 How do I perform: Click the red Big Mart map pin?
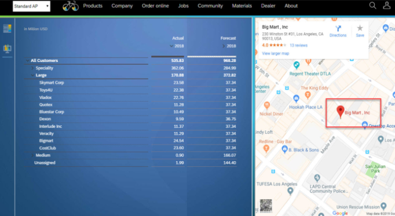[x=341, y=112]
